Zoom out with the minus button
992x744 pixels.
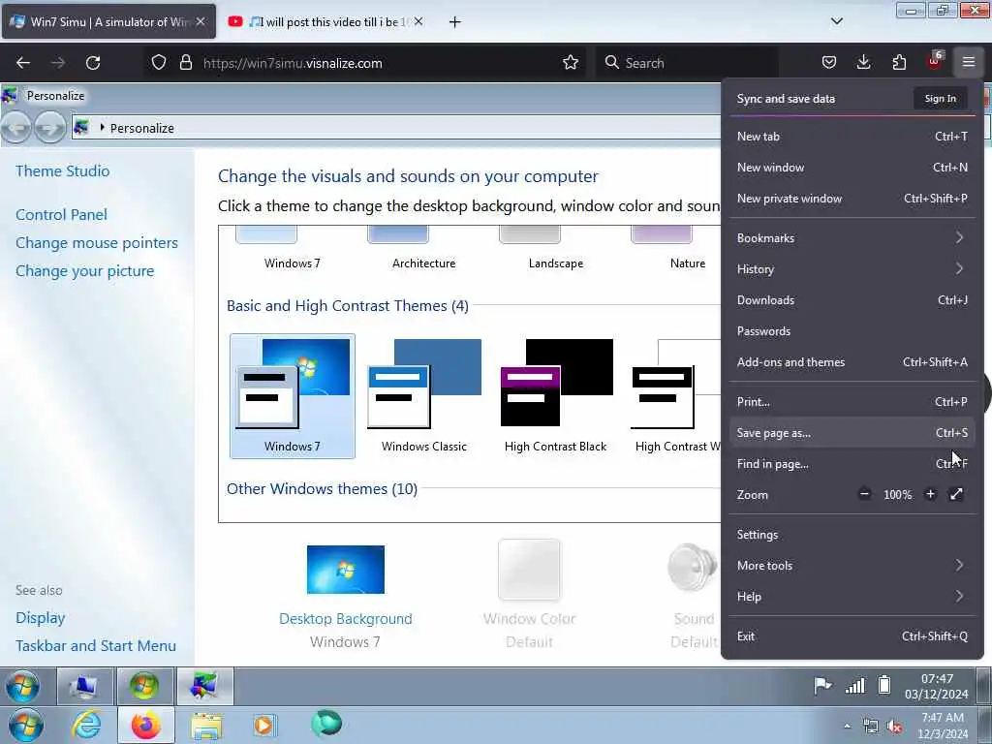(x=864, y=494)
